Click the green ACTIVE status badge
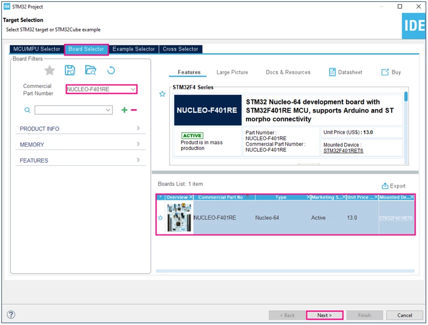This screenshot has height=325, width=428. [x=192, y=135]
